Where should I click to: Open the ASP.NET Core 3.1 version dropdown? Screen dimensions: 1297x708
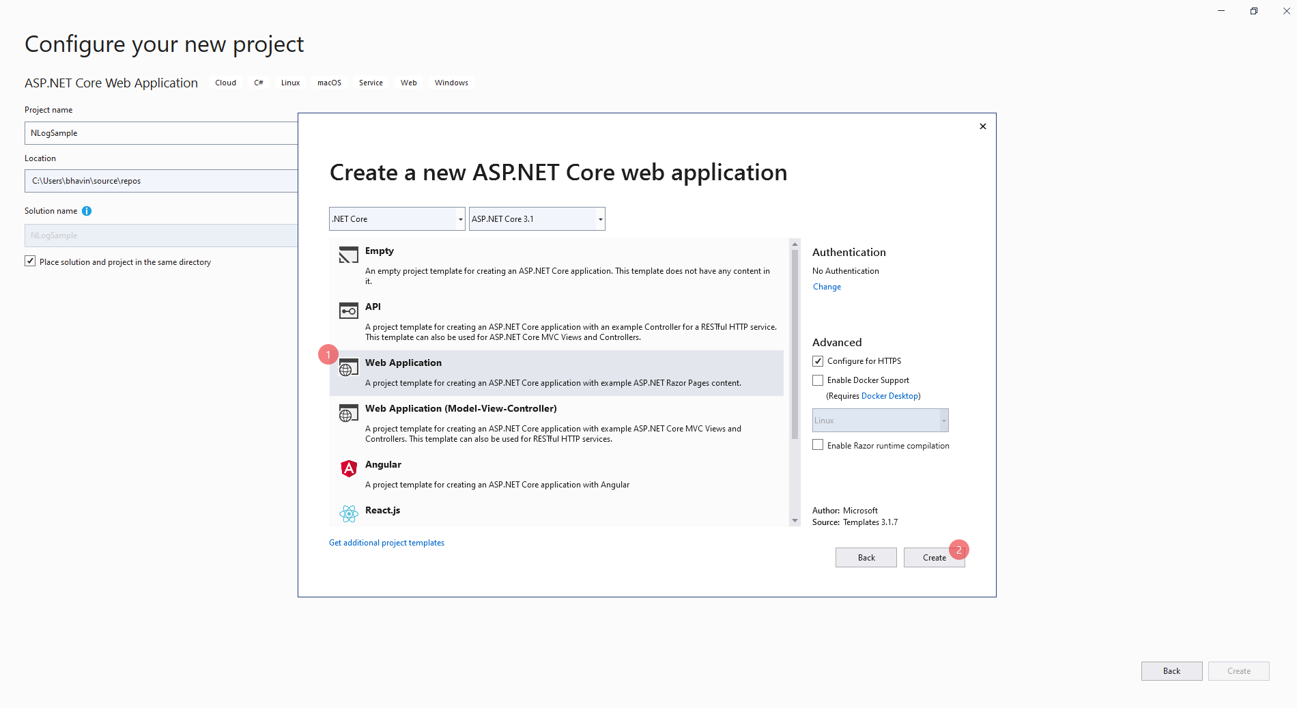[x=537, y=219]
